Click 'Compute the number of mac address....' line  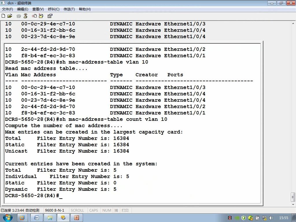pos(64,126)
